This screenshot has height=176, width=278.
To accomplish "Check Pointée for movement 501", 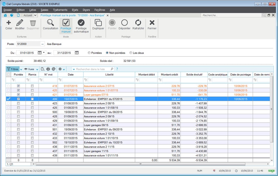I will [18, 129].
